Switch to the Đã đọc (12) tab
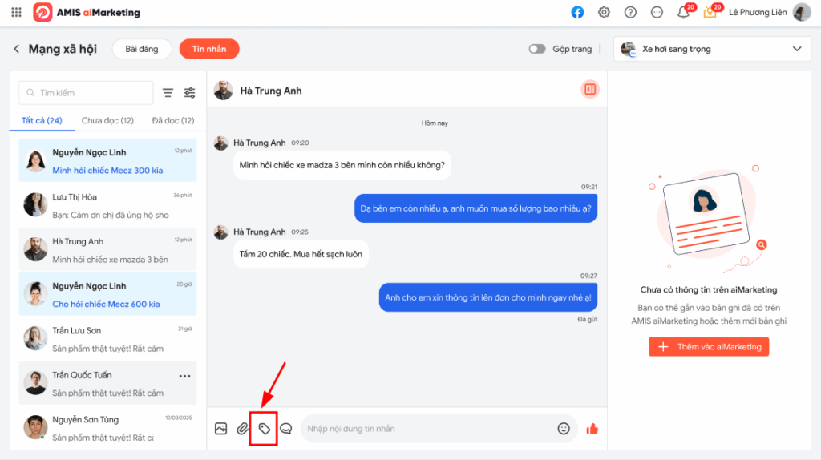The image size is (821, 460). (172, 121)
